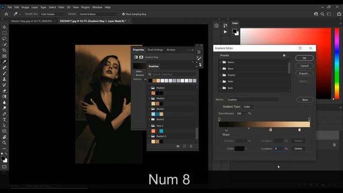Open the Smoothness value dropdown arrow

(245, 114)
